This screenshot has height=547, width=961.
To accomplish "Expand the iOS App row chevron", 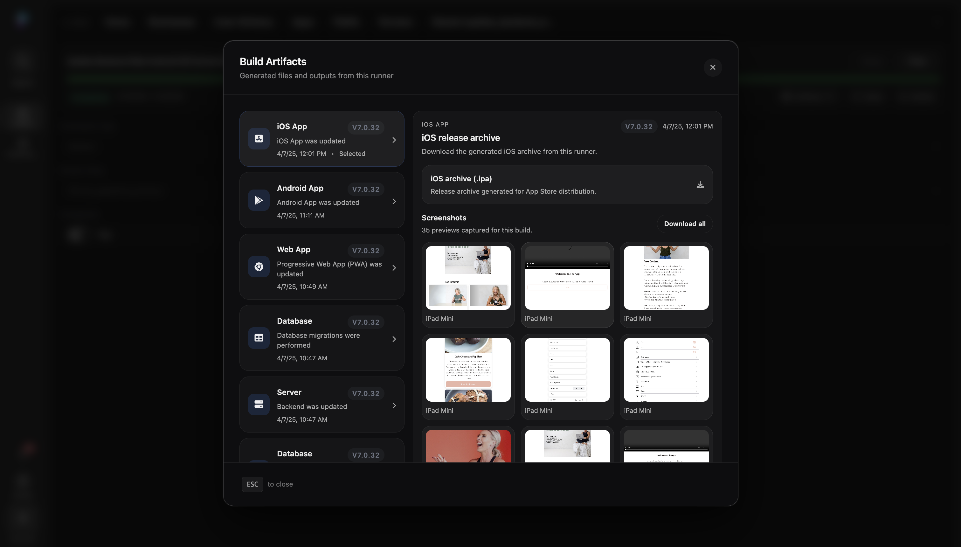I will click(x=394, y=140).
